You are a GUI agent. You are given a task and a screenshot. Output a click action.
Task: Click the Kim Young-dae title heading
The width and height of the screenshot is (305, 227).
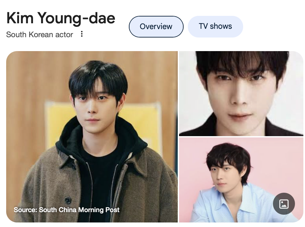point(61,18)
